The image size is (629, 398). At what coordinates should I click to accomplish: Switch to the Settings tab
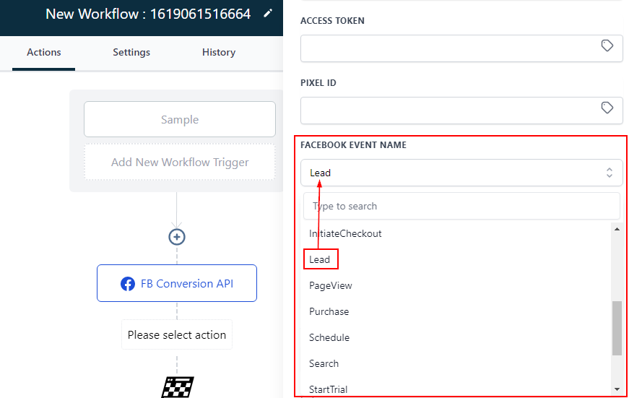click(x=131, y=52)
